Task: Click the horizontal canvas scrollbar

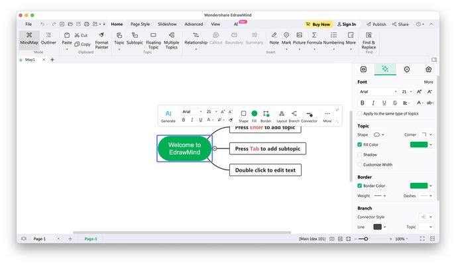Action: 182,233
